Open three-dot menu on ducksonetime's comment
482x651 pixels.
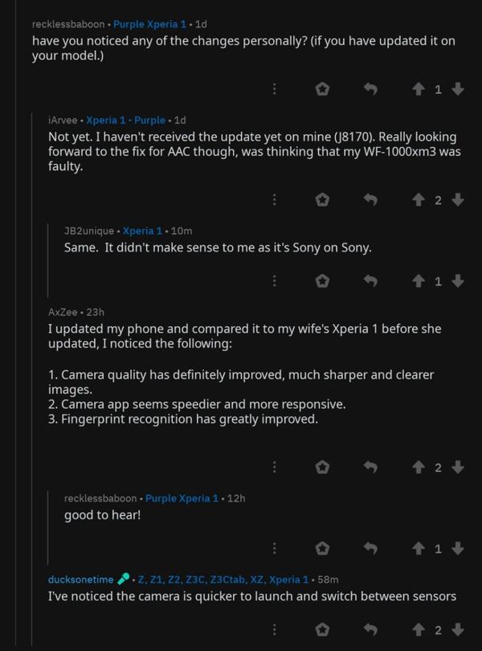click(275, 629)
